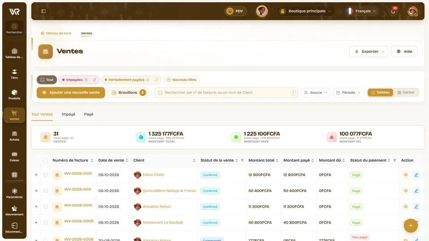Switch to the Impayé tab
Screen dimensions: 429x241
(x=68, y=114)
